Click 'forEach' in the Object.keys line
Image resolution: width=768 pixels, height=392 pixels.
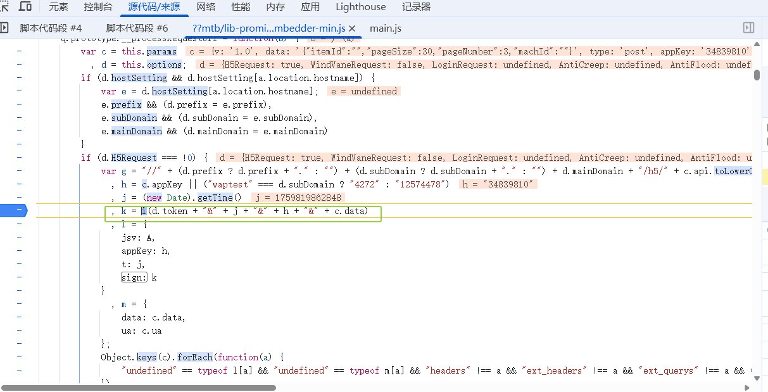[x=196, y=357]
